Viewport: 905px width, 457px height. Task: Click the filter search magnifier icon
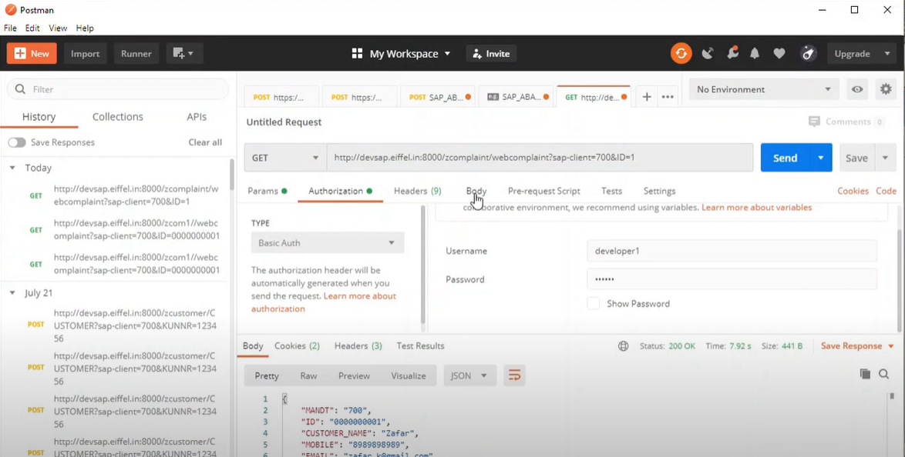pyautogui.click(x=21, y=89)
